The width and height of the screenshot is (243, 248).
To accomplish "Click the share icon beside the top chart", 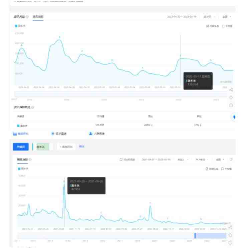I will click(x=231, y=89).
